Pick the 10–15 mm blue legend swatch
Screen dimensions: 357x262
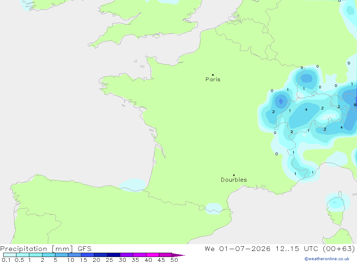click(x=75, y=255)
